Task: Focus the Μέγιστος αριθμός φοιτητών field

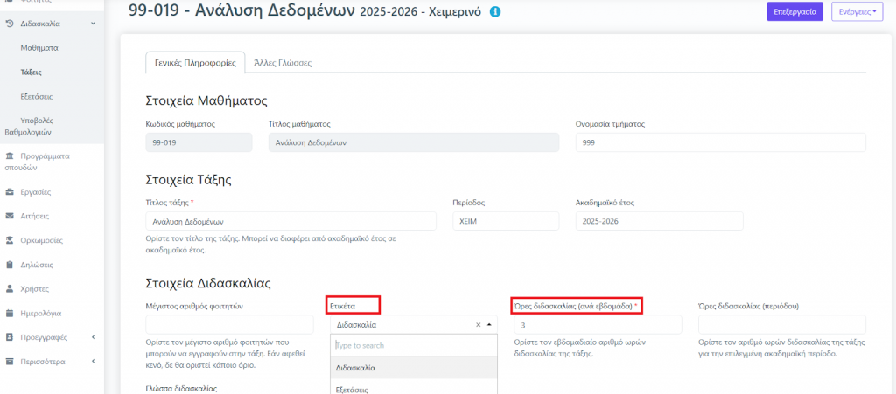Action: (x=229, y=324)
